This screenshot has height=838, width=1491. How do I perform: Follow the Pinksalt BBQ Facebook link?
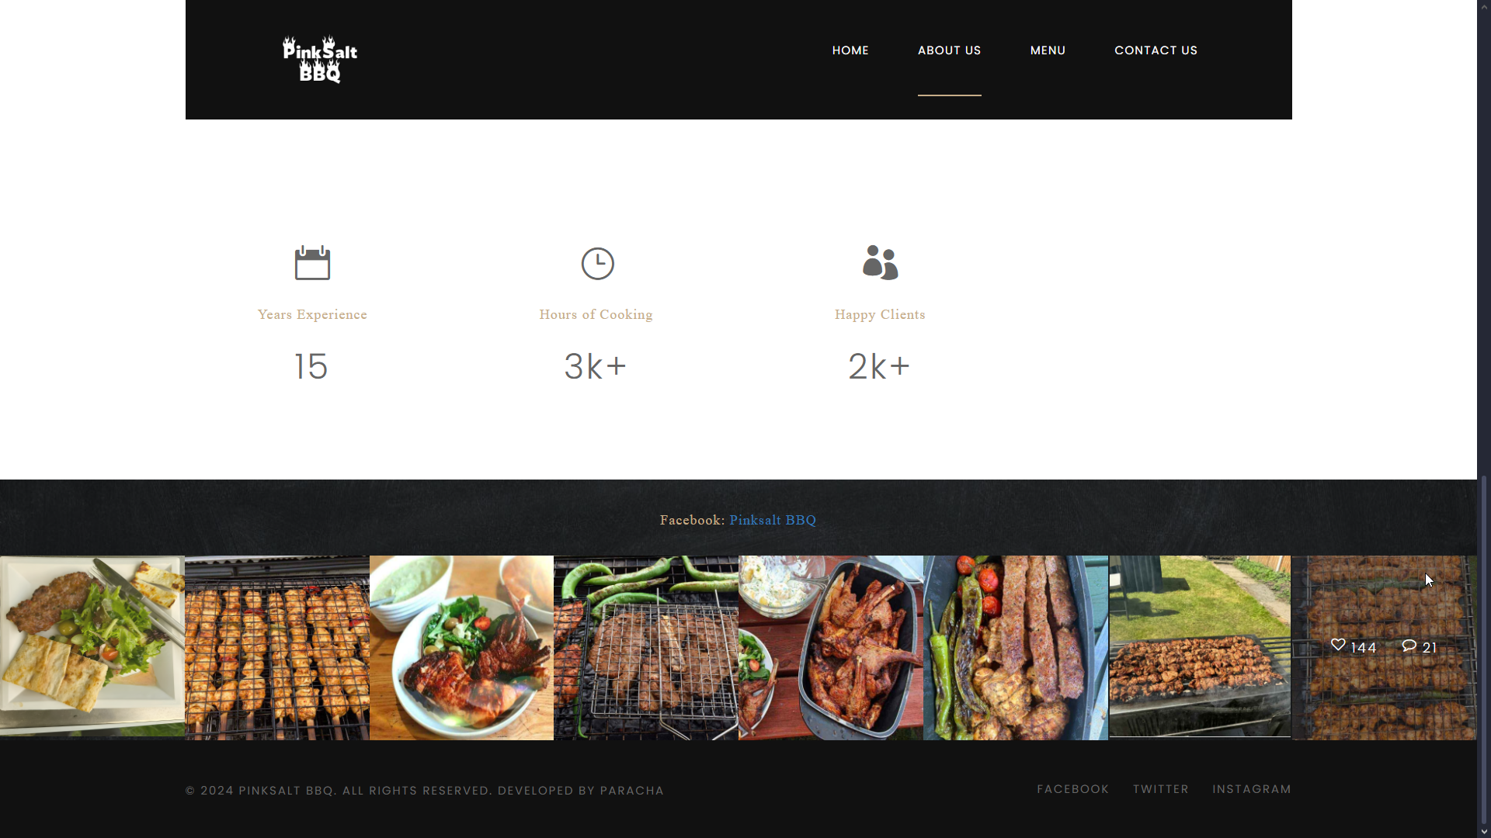click(773, 520)
